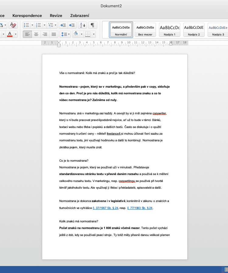Viewport: 228px width, 273px height.
Task: Expand the borders dropdown arrow
Action: coord(94,34)
